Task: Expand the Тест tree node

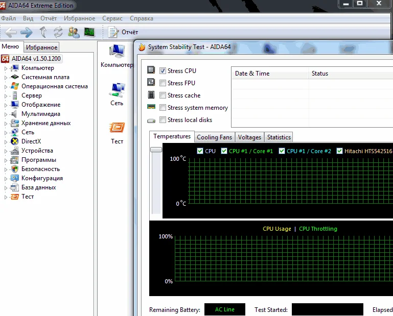Action: [6, 197]
